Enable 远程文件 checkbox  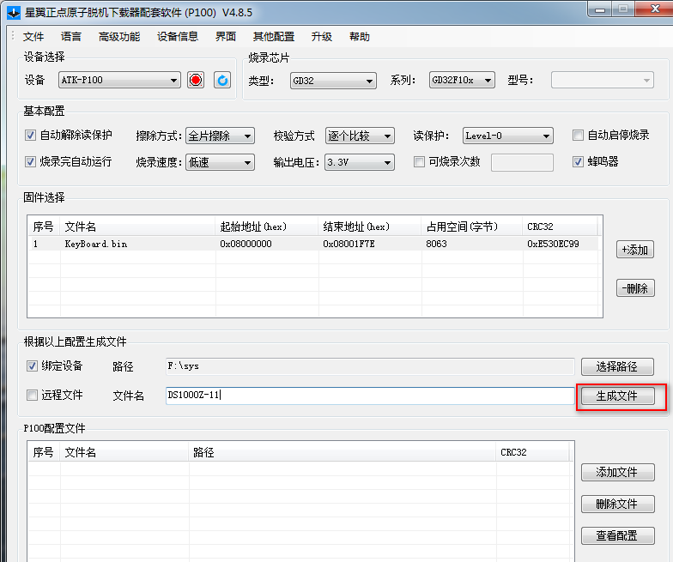pyautogui.click(x=32, y=395)
